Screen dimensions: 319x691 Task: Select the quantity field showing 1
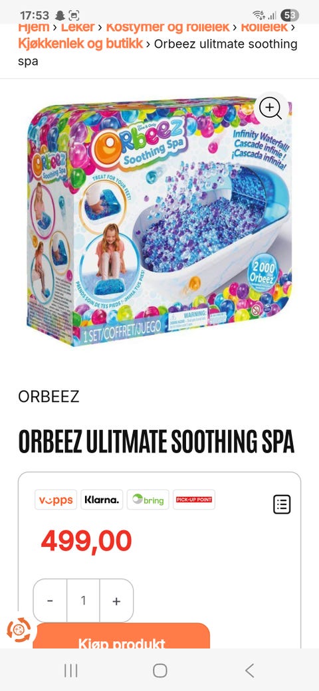point(83,601)
